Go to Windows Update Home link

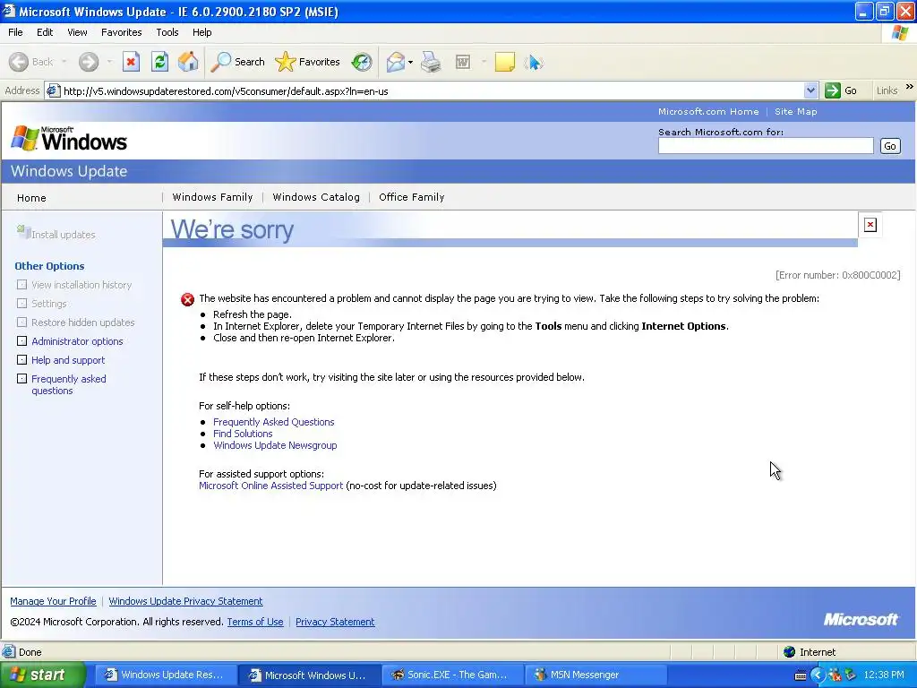pyautogui.click(x=31, y=198)
